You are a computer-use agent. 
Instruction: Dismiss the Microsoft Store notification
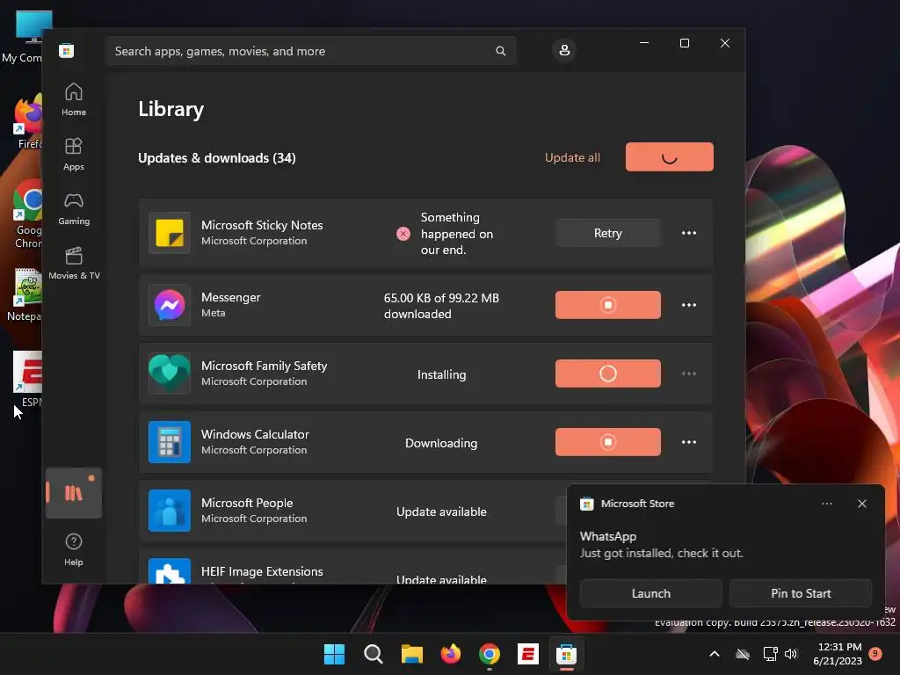(861, 504)
